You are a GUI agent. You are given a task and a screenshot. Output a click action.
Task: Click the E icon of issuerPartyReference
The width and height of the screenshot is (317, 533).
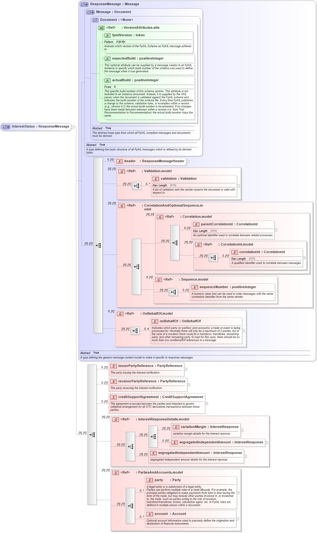point(114,366)
